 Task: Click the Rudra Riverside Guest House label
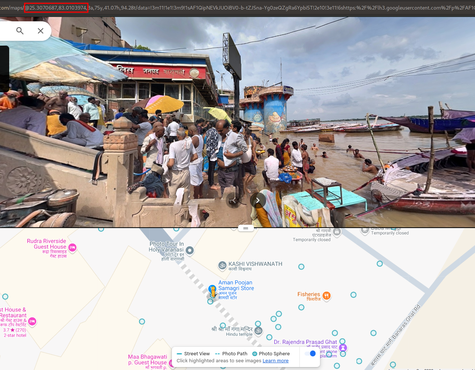point(47,244)
